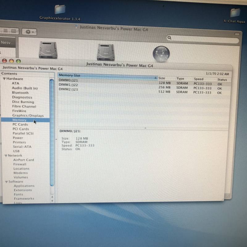The height and width of the screenshot is (247, 247).
Task: Click the Contents scrollbar down arrow
Action: pos(52,201)
